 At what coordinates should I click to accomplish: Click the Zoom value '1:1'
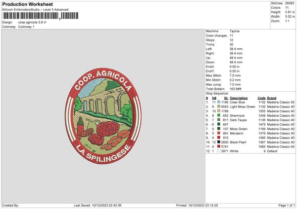pos(287,21)
